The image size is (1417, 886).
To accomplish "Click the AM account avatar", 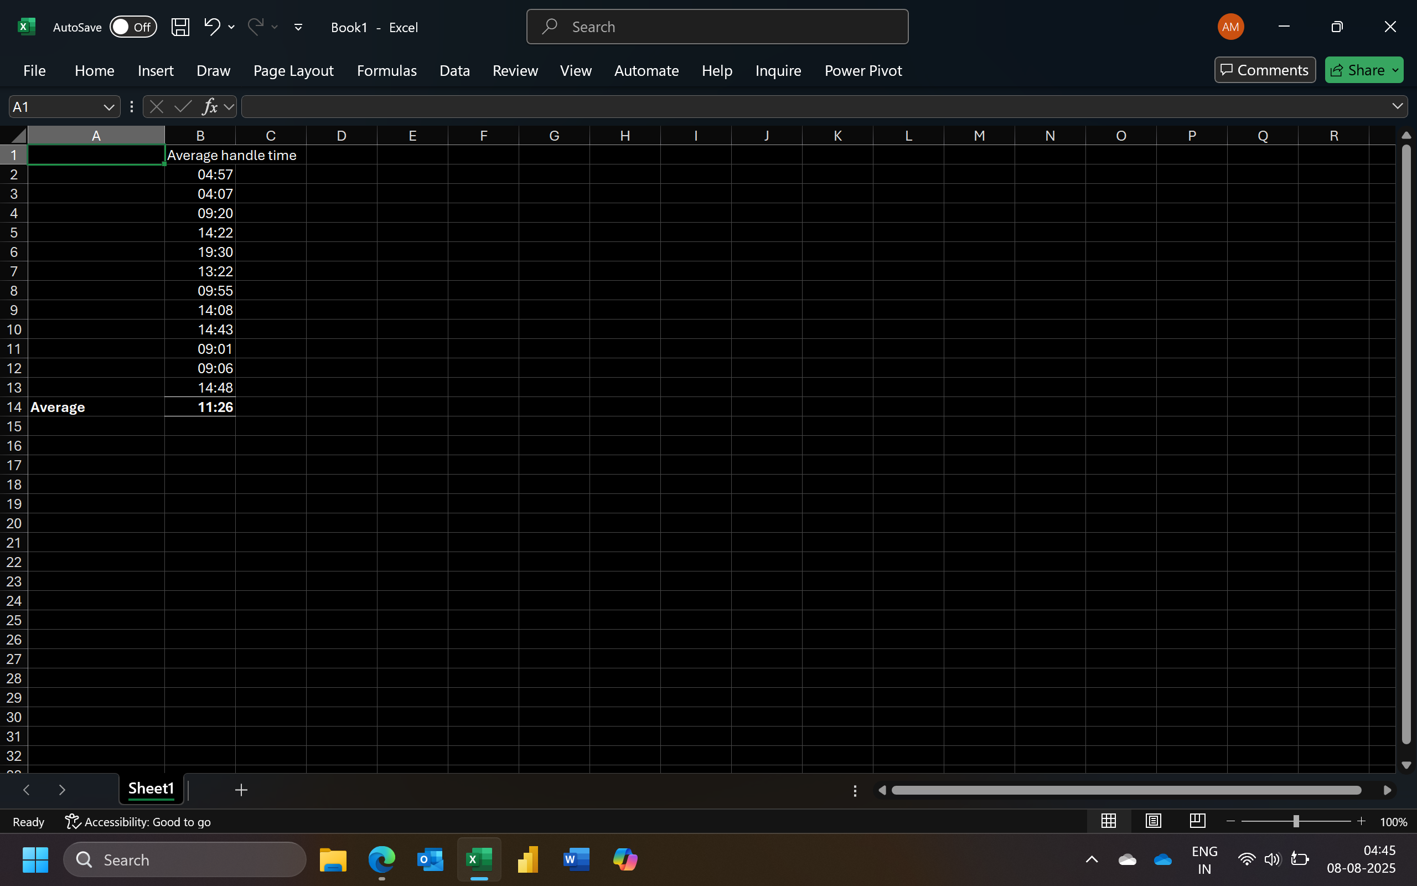I will (x=1230, y=27).
